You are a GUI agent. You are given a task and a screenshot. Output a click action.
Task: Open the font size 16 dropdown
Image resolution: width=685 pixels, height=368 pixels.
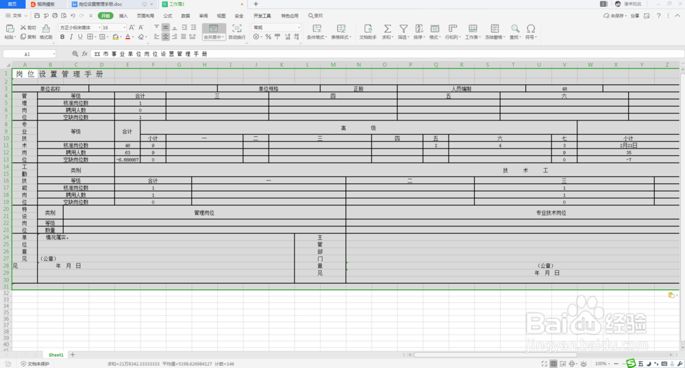[124, 27]
